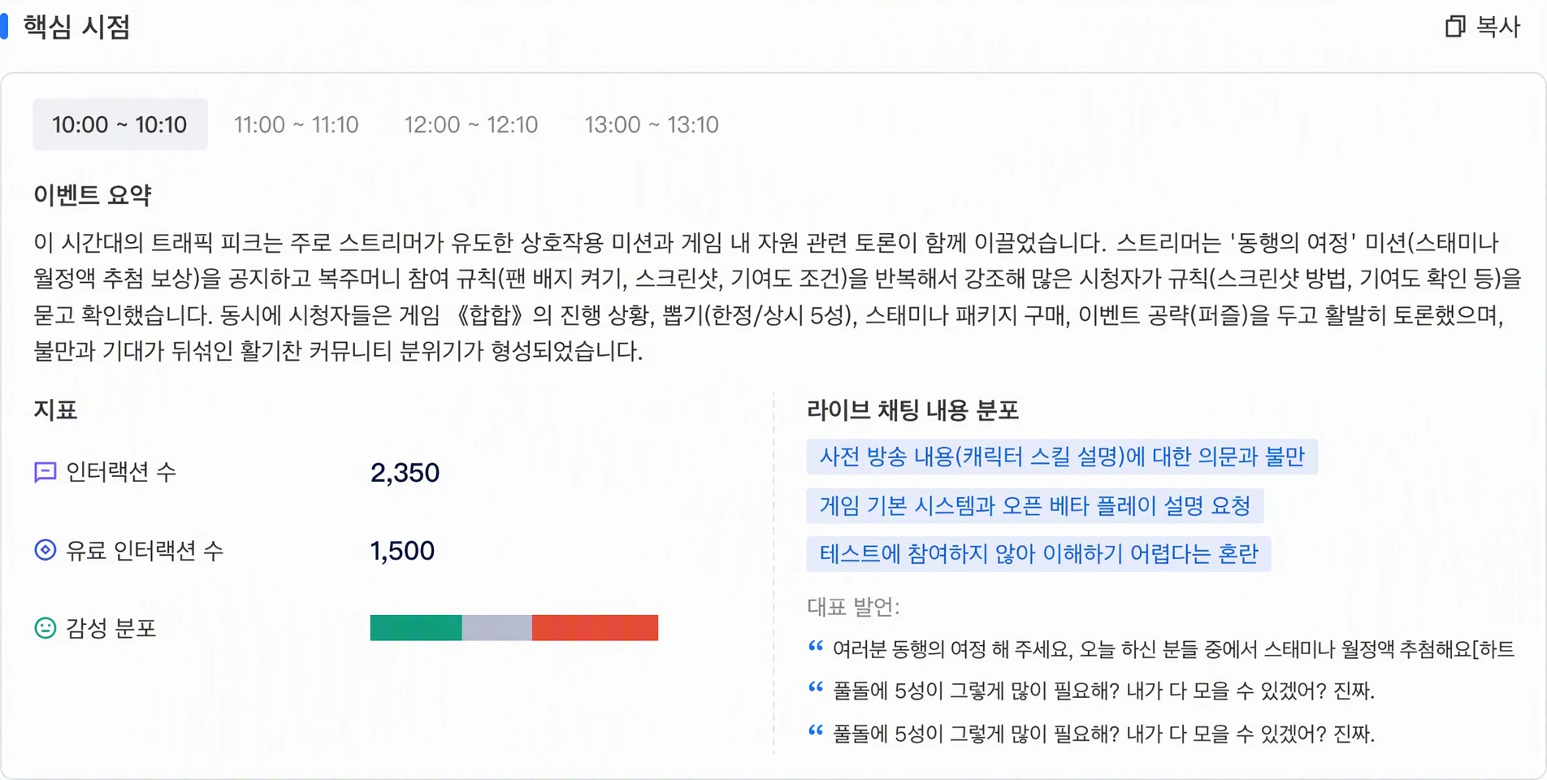Select the 10:00 ~ 10:10 time tab
Screen dimensions: 1547x780
pos(120,124)
